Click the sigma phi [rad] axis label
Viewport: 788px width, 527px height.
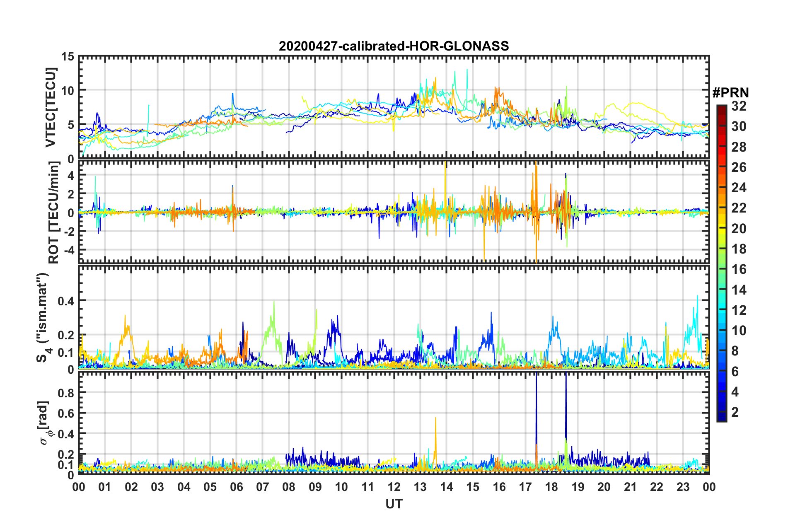tap(45, 423)
